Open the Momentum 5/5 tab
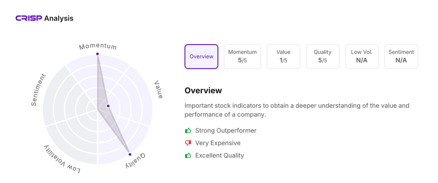Image resolution: width=438 pixels, height=183 pixels. pos(243,56)
